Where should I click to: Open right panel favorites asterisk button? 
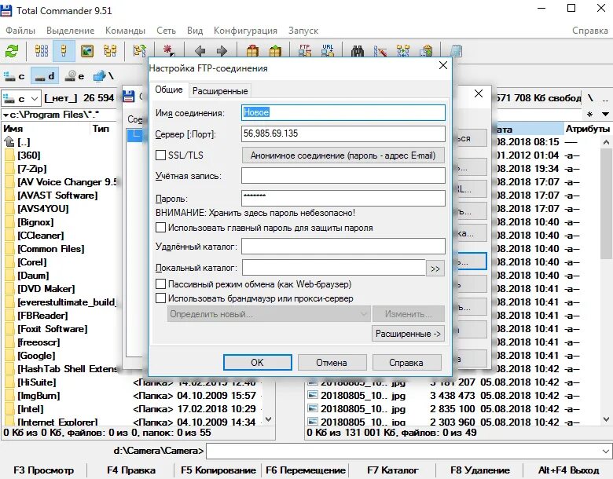pyautogui.click(x=590, y=115)
